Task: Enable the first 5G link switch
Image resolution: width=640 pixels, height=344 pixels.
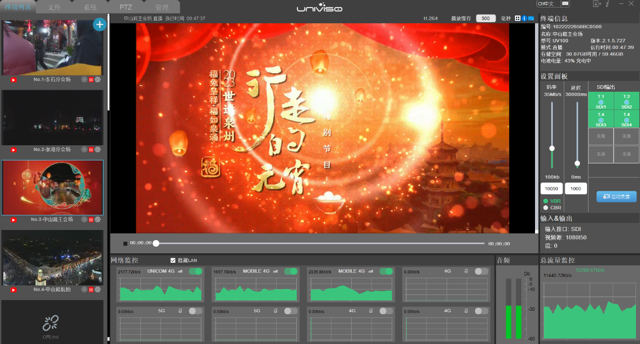Action: click(x=195, y=311)
